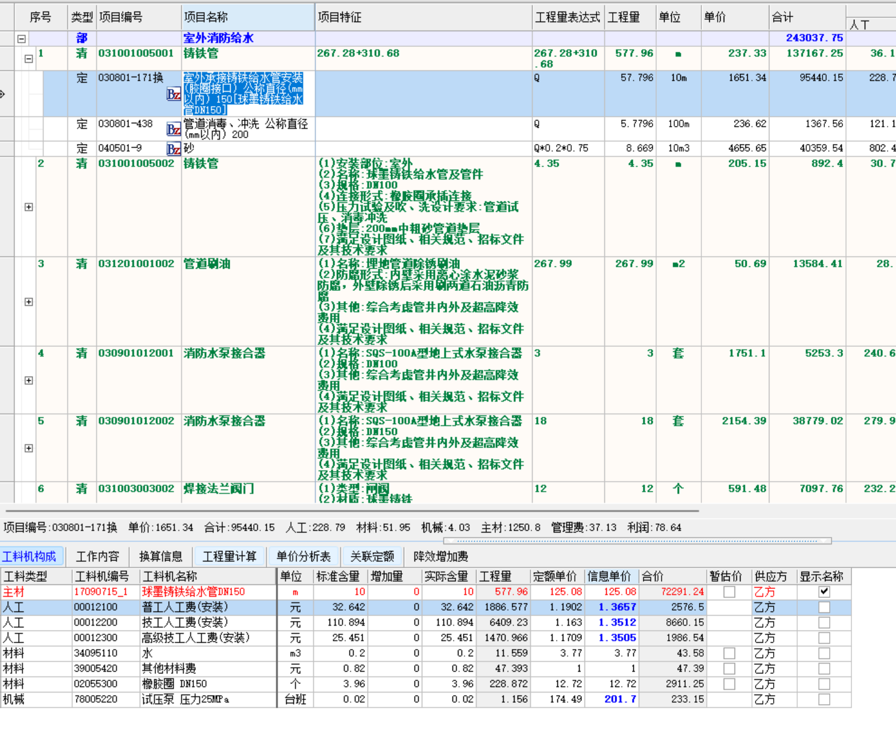Click item 6 焊接法兰阀门 name
The width and height of the screenshot is (896, 742).
[x=219, y=488]
